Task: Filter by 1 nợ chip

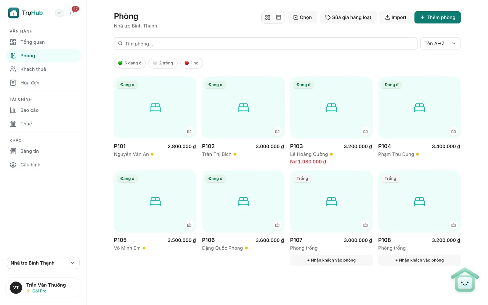Action: point(192,63)
